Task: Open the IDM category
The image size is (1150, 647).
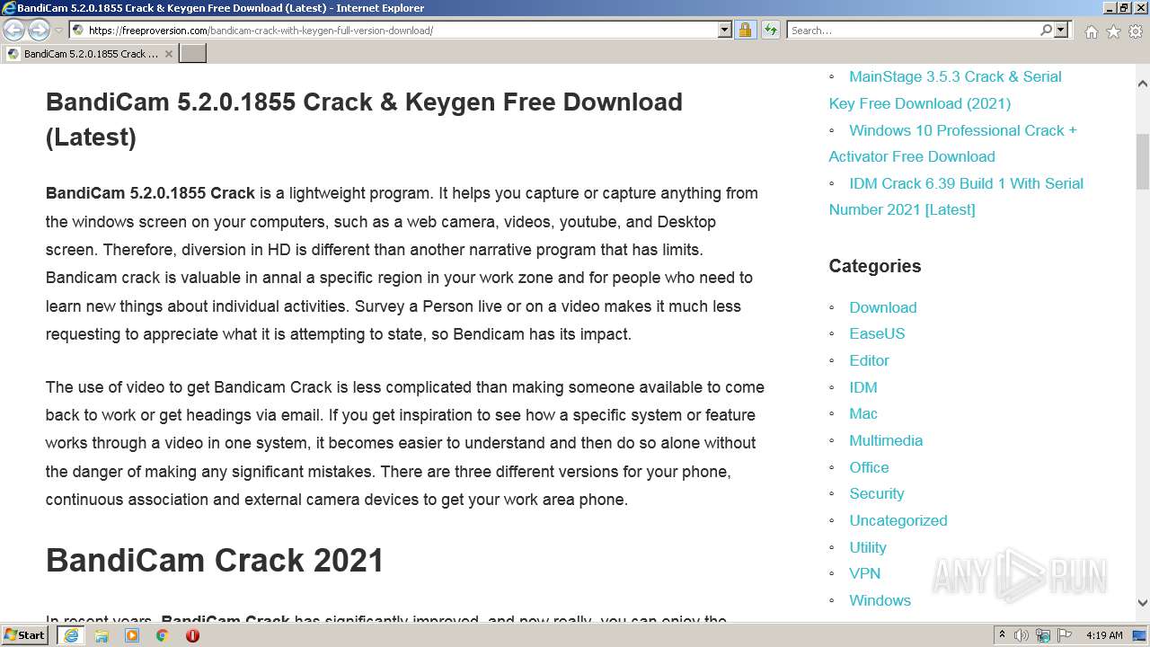Action: pyautogui.click(x=862, y=387)
